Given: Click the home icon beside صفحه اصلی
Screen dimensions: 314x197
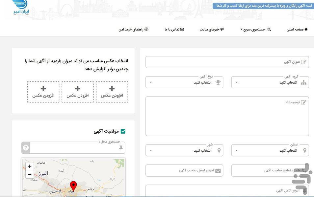Looking at the screenshot, I should click(x=305, y=29).
